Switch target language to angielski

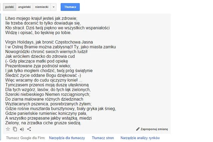[24, 7]
